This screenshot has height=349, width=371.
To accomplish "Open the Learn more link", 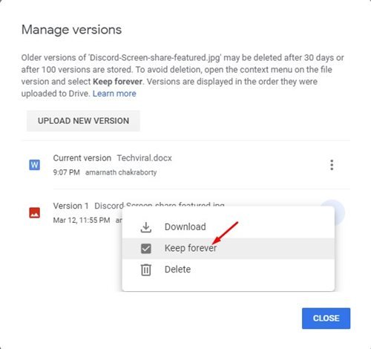I will tap(114, 94).
